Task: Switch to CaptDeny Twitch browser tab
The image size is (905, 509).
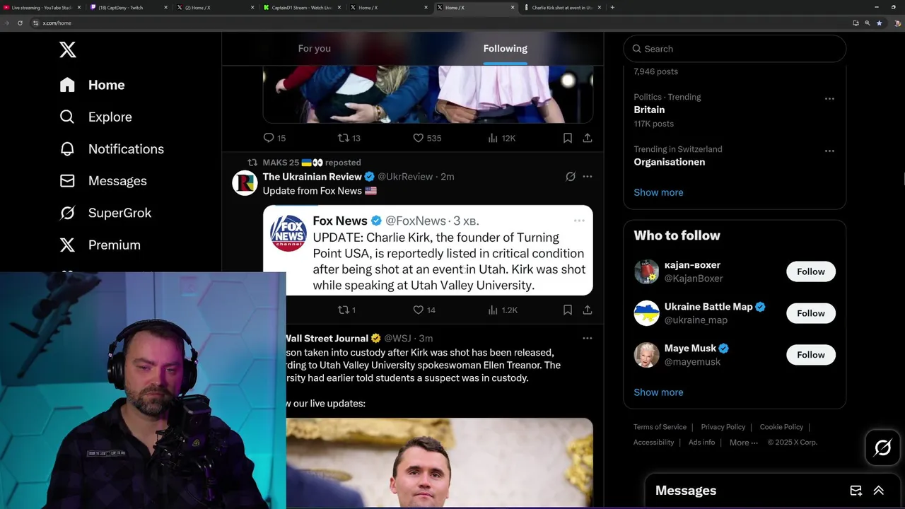Action: (x=130, y=7)
